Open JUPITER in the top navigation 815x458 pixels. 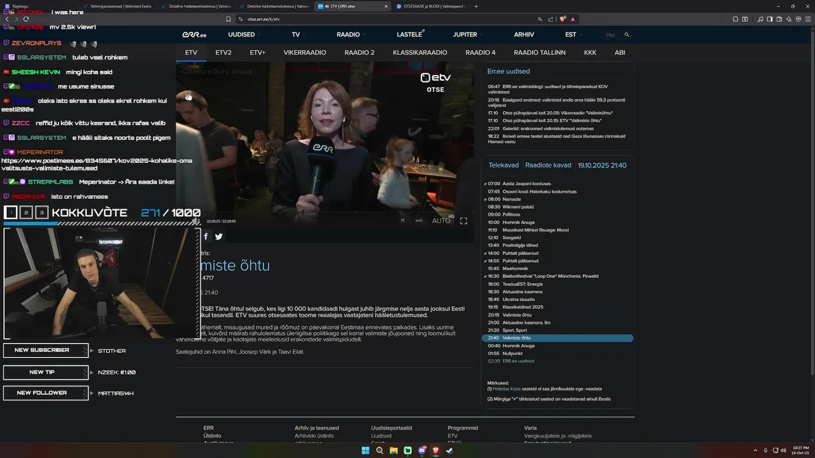coord(465,34)
